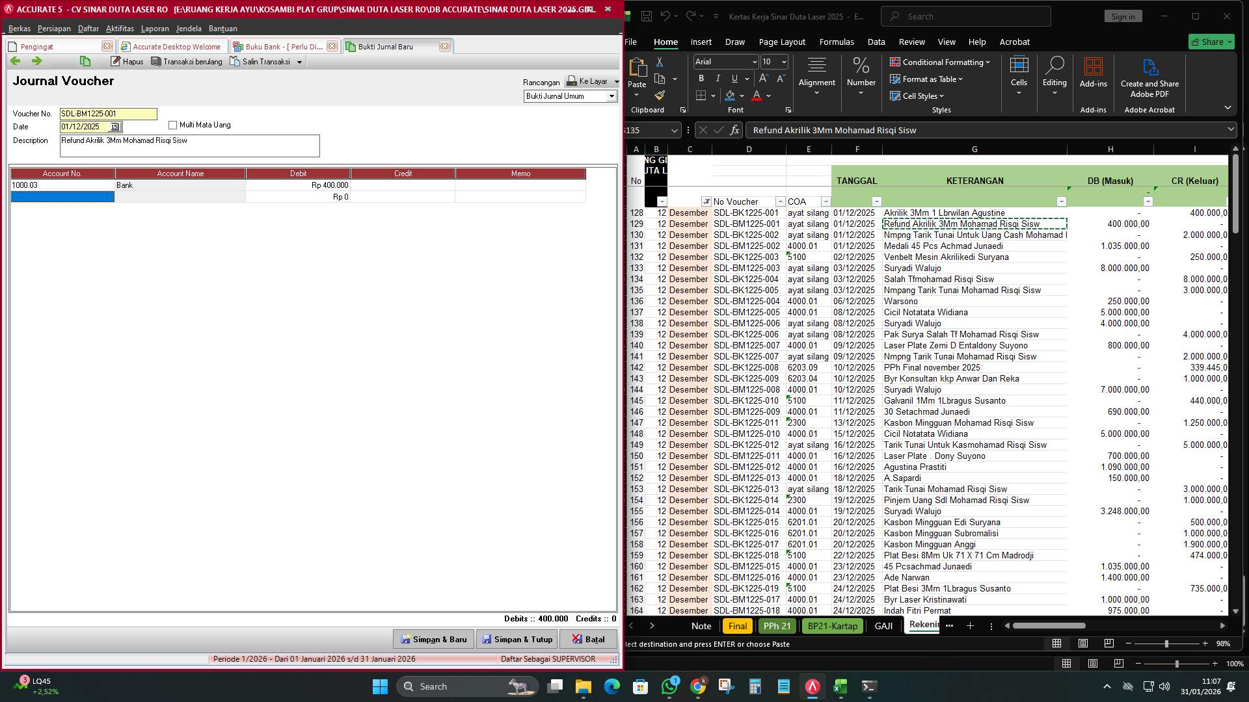Screen dimensions: 1249x702
Task: Click the green copy transaction icon
Action: pyautogui.click(x=85, y=60)
